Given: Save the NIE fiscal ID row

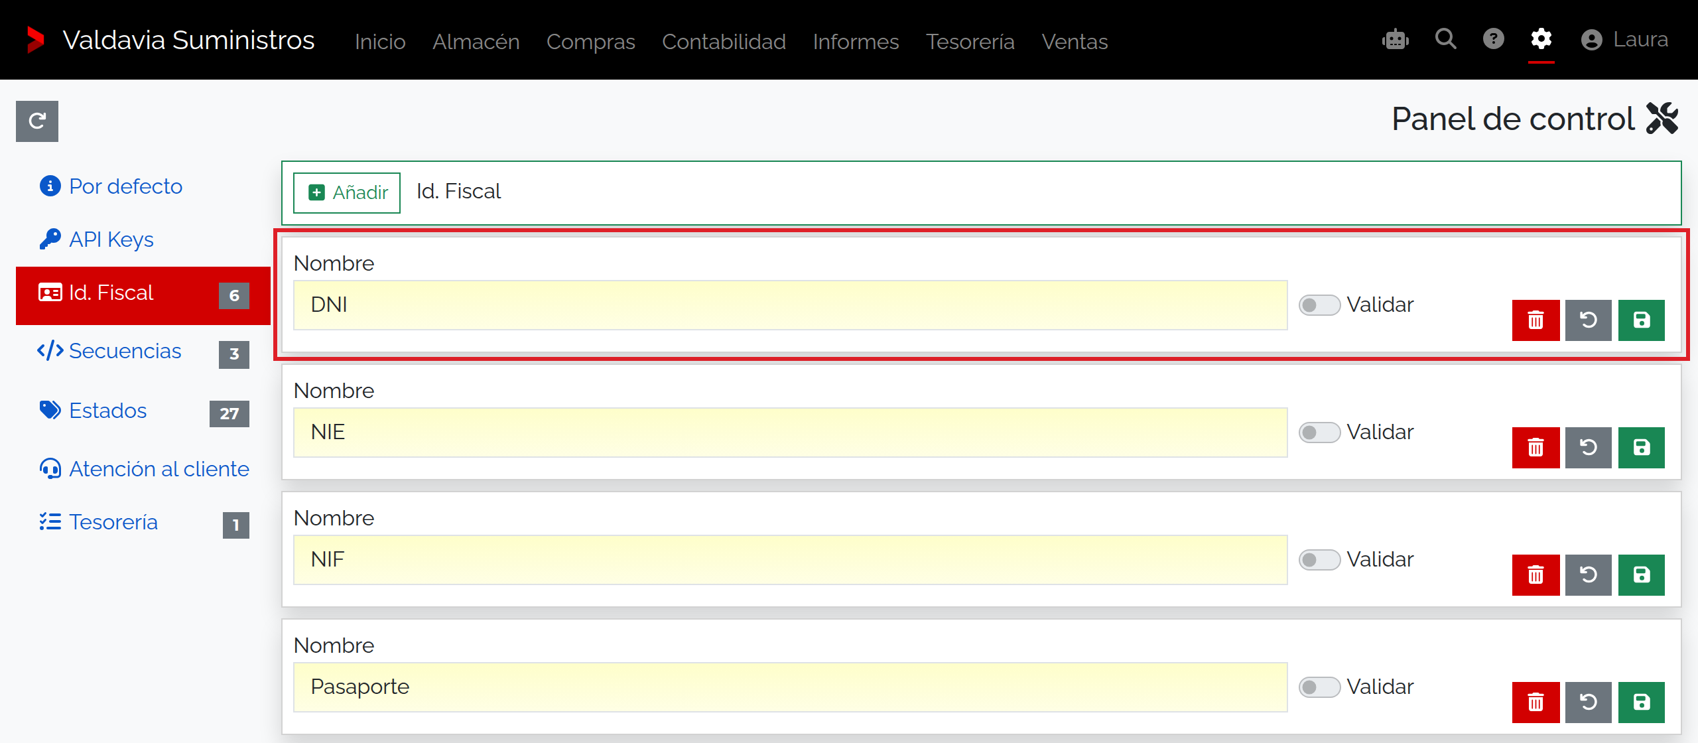Looking at the screenshot, I should (1642, 448).
